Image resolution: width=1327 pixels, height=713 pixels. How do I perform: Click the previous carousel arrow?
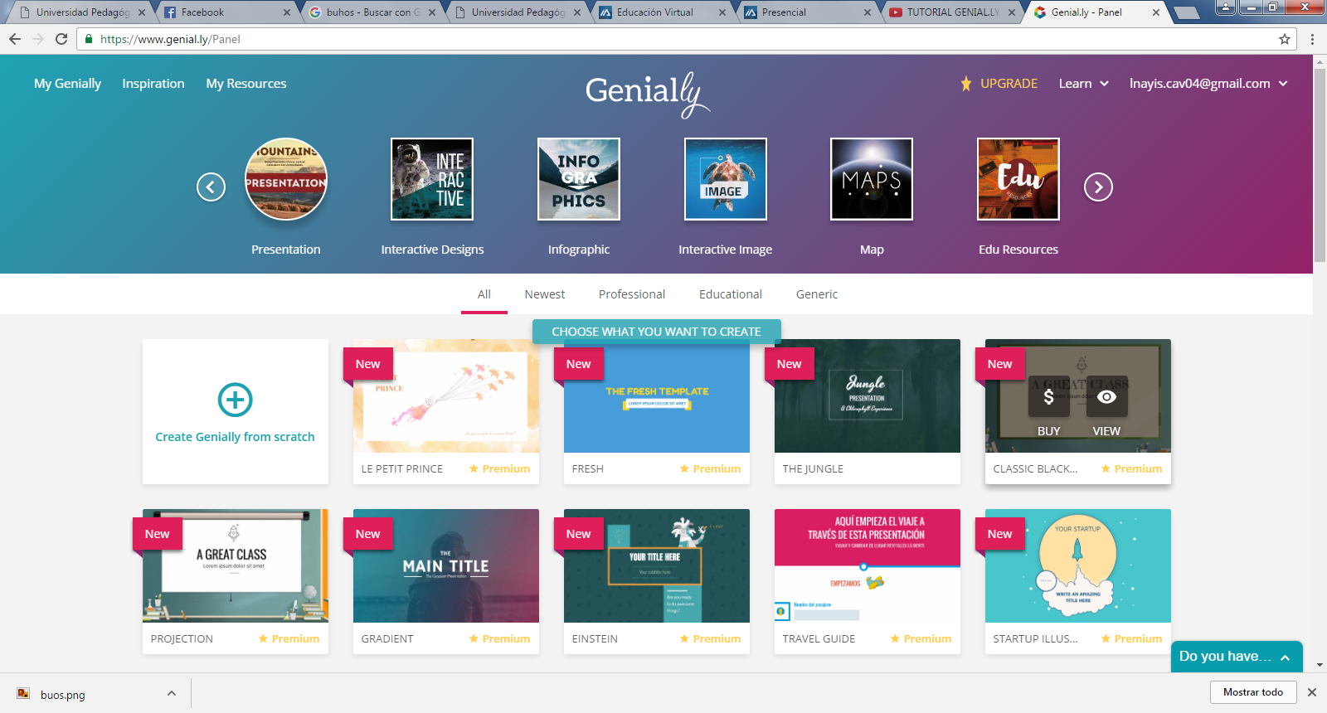point(211,187)
